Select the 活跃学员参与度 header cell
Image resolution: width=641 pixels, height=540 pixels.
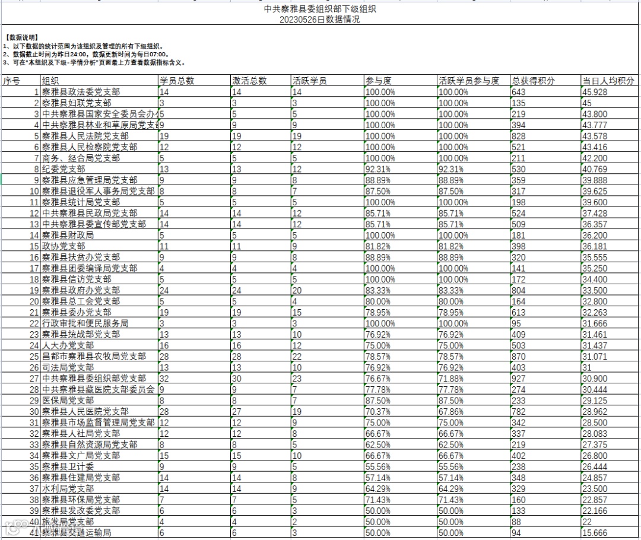coord(474,81)
